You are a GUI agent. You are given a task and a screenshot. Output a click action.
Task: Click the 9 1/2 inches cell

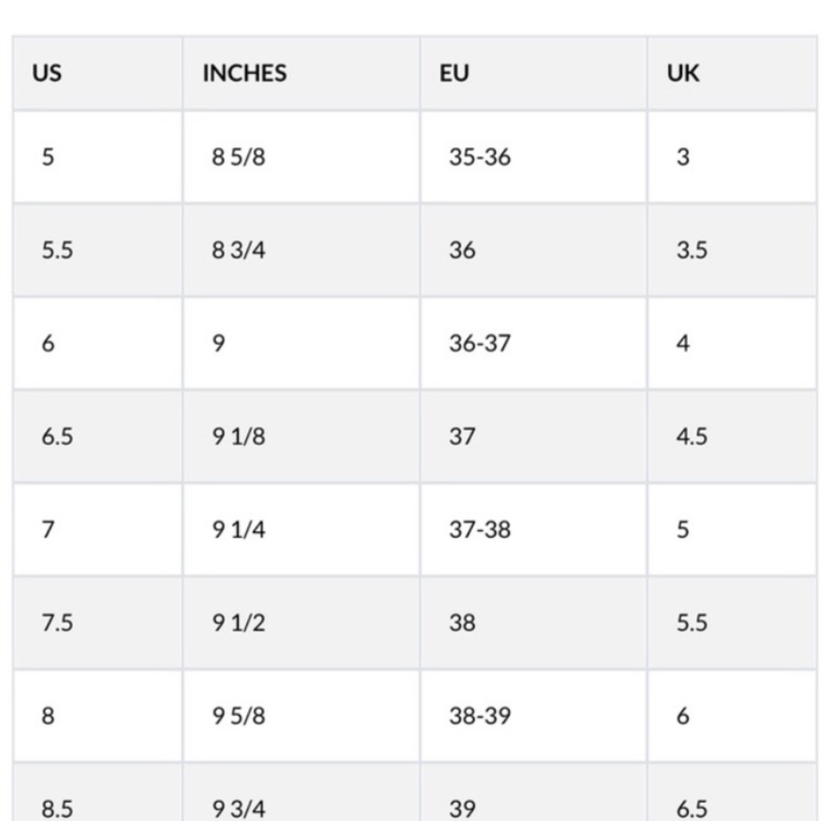point(301,622)
